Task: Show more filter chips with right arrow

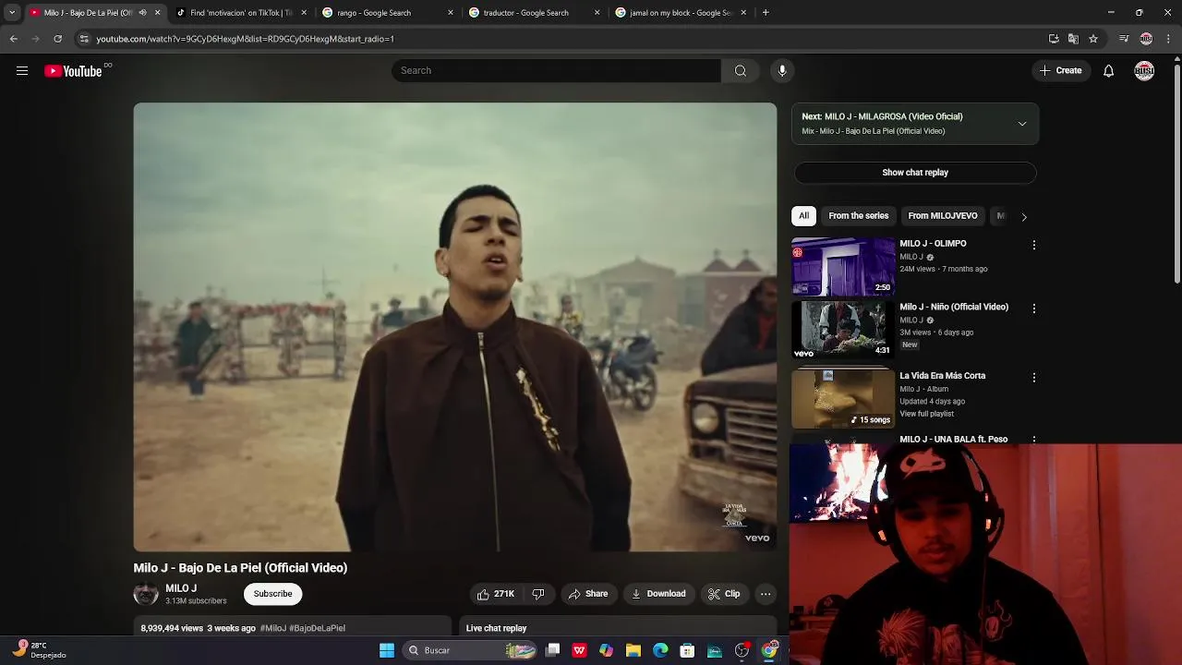Action: pyautogui.click(x=1023, y=216)
